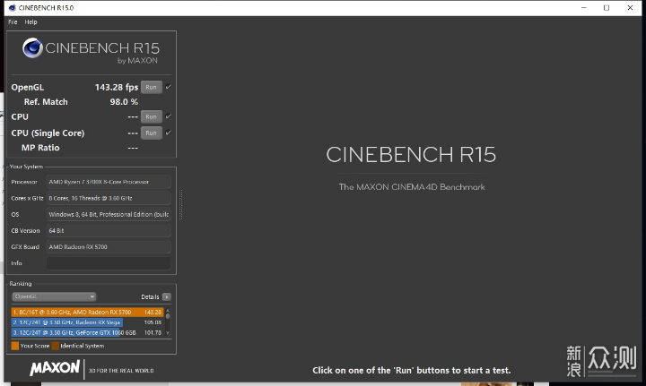Open the OpenGL ranking type dropdown
The height and width of the screenshot is (386, 646).
[x=53, y=296]
